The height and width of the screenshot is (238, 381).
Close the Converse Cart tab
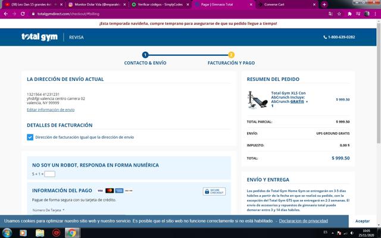(314, 4)
